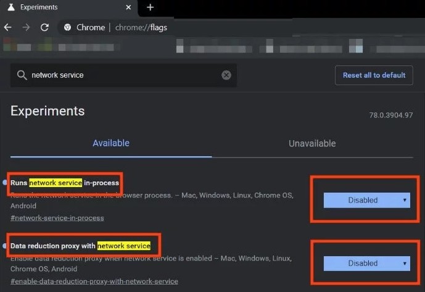
Task: Open a new tab with plus button
Action: tap(150, 7)
